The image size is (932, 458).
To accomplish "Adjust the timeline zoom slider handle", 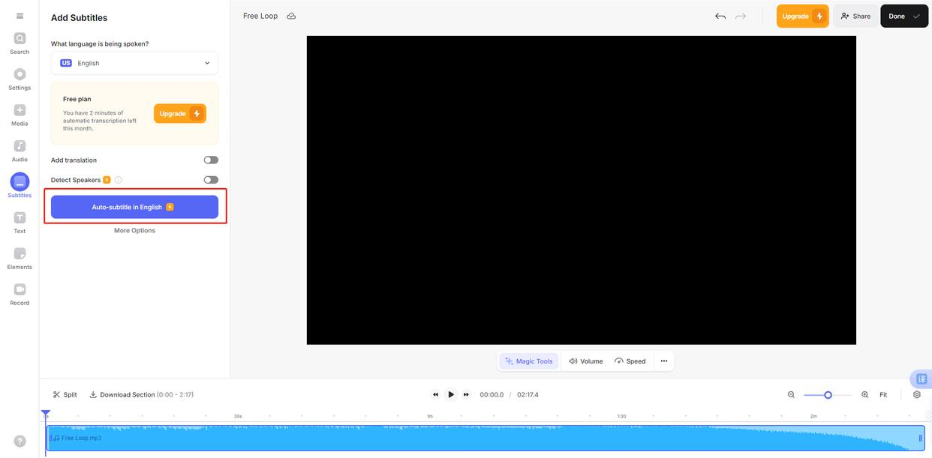I will (x=828, y=394).
